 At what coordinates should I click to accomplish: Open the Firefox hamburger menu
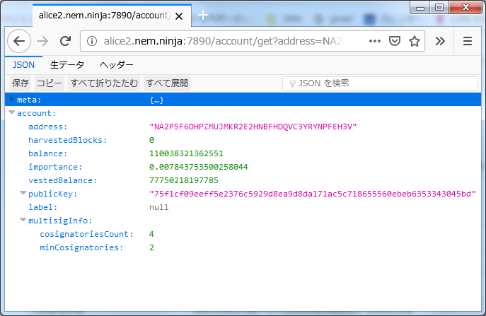coord(468,41)
